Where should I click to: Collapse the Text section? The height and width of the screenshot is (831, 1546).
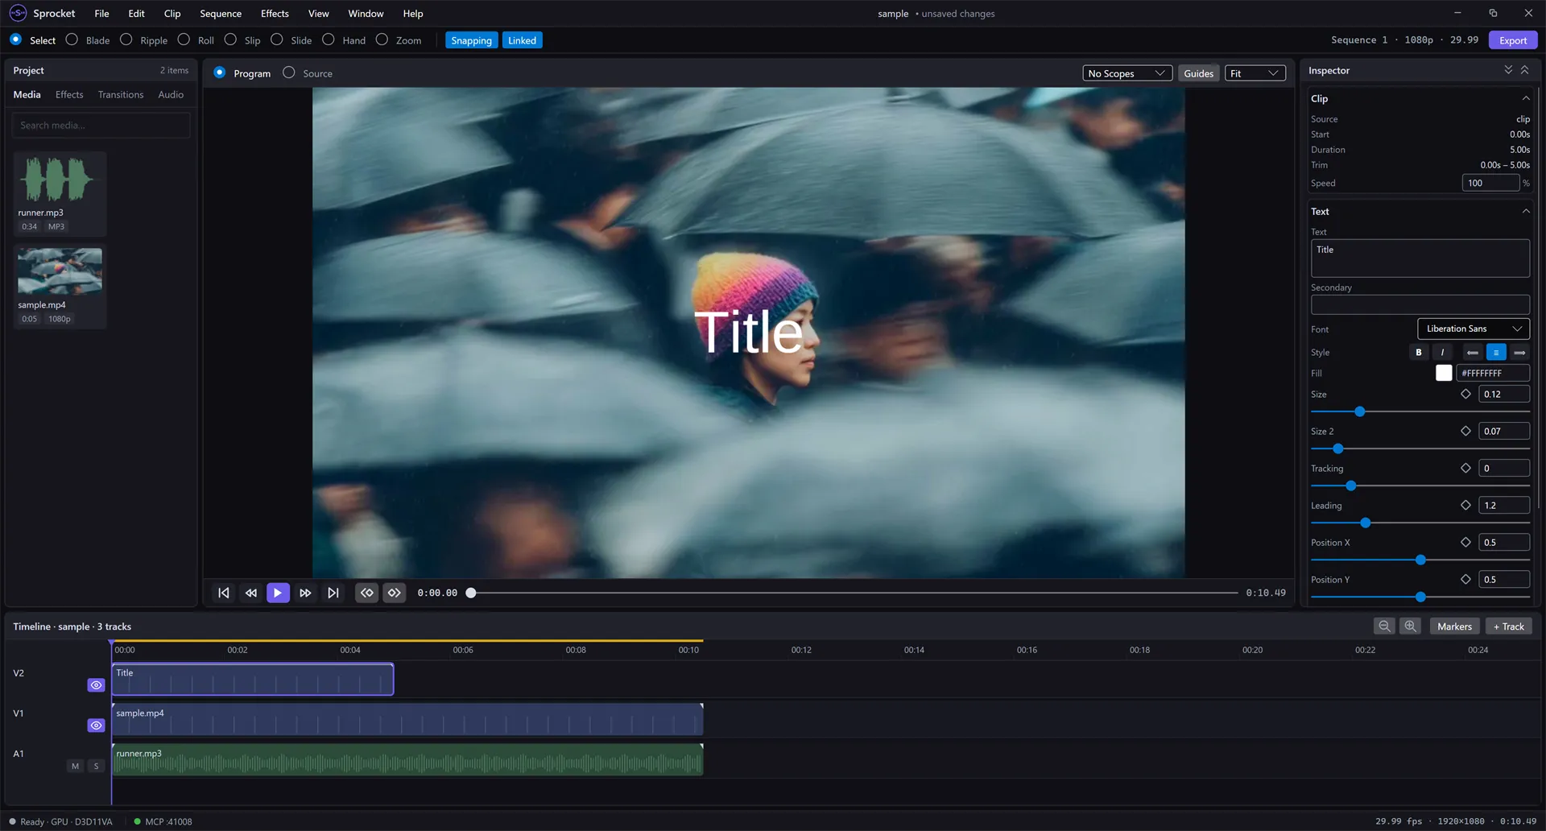[1525, 211]
